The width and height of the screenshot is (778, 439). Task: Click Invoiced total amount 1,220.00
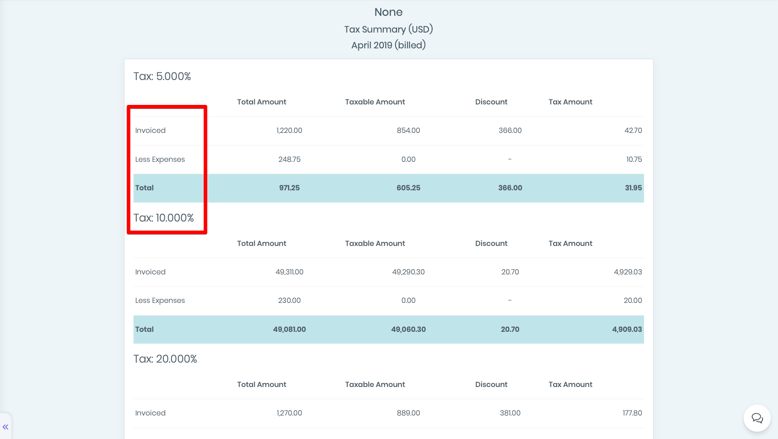pos(289,131)
